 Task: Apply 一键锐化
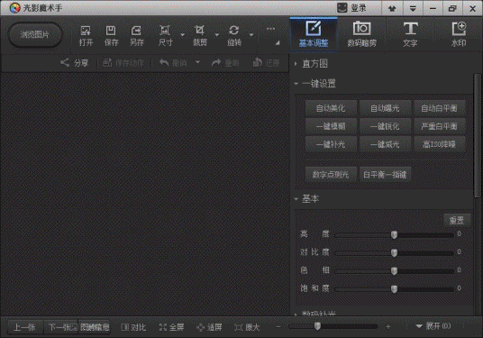tap(385, 126)
